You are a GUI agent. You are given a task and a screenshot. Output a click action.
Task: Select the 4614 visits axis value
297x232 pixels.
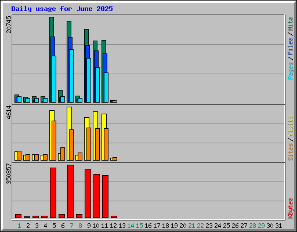point(9,113)
